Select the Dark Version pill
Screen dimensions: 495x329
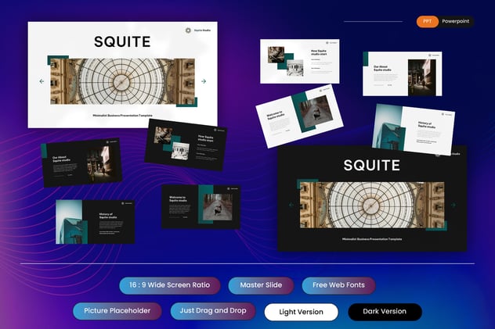click(x=385, y=312)
